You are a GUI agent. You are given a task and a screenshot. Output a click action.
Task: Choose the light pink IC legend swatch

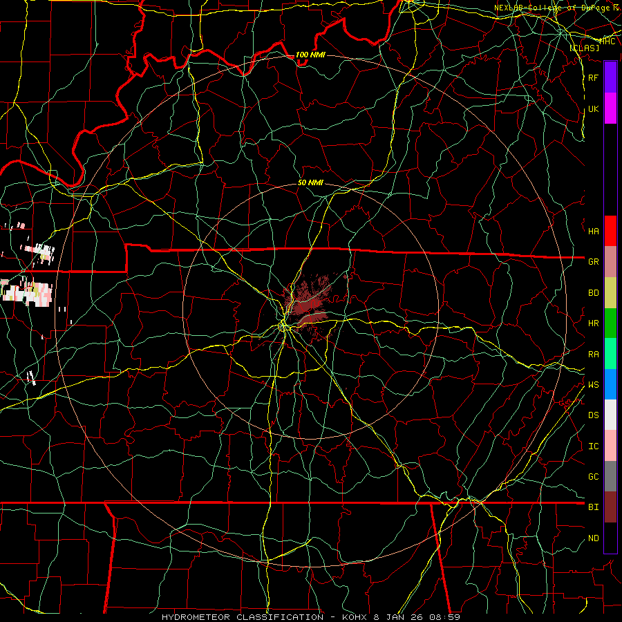[x=610, y=446]
